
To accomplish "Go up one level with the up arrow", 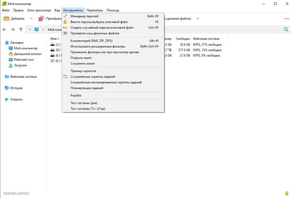I will point(21,29).
